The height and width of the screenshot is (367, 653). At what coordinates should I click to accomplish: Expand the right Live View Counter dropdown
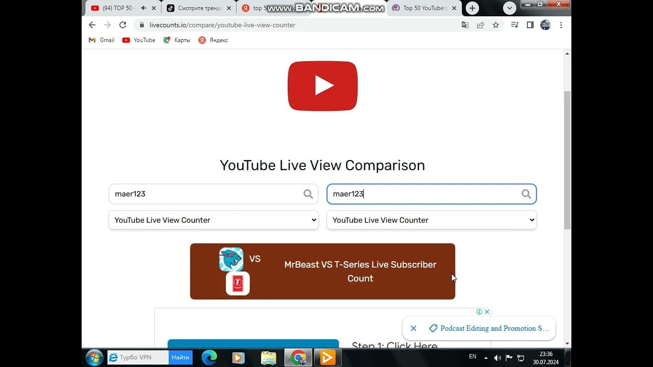point(432,220)
